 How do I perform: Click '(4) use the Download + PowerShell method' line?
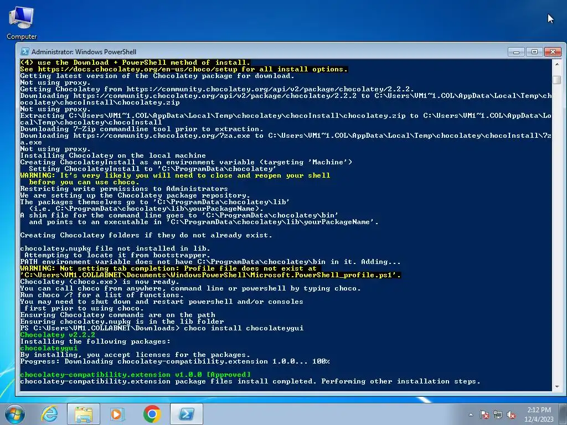click(x=135, y=63)
